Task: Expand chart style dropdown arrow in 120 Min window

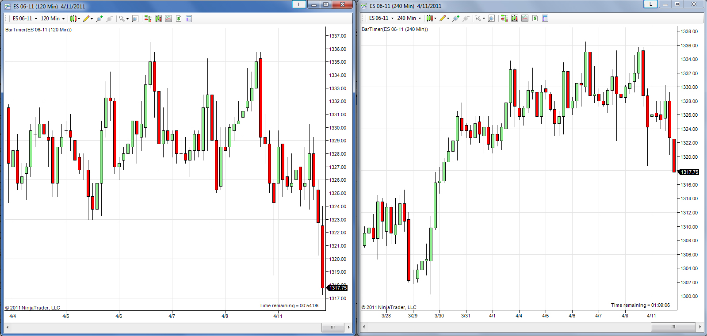Action: tap(79, 19)
